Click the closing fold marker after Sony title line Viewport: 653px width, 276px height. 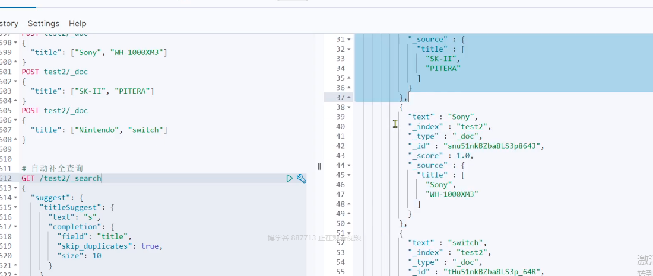pyautogui.click(x=15, y=62)
